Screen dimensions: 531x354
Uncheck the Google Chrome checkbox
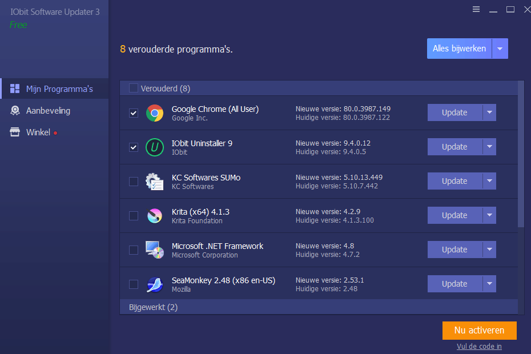point(134,113)
